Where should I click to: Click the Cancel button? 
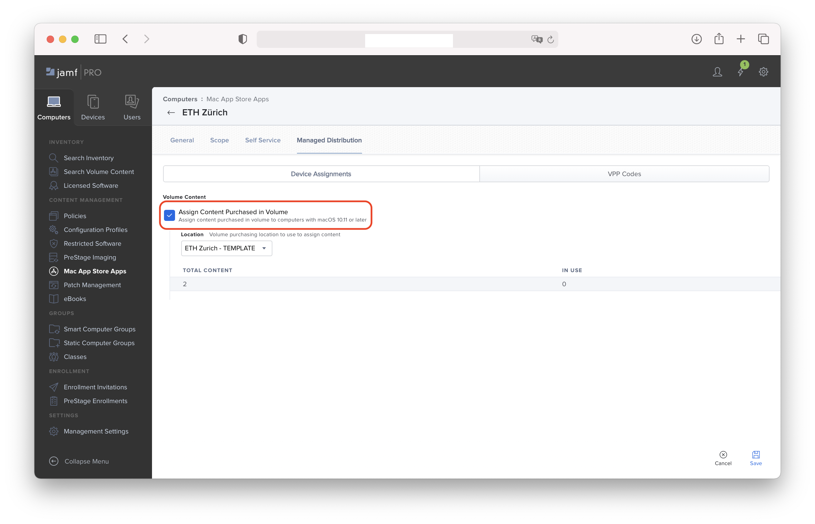pyautogui.click(x=723, y=458)
